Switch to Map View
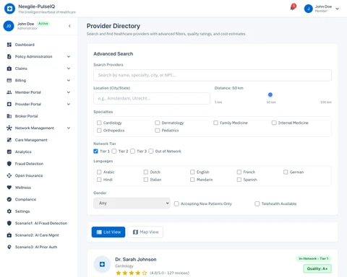 pyautogui.click(x=145, y=232)
